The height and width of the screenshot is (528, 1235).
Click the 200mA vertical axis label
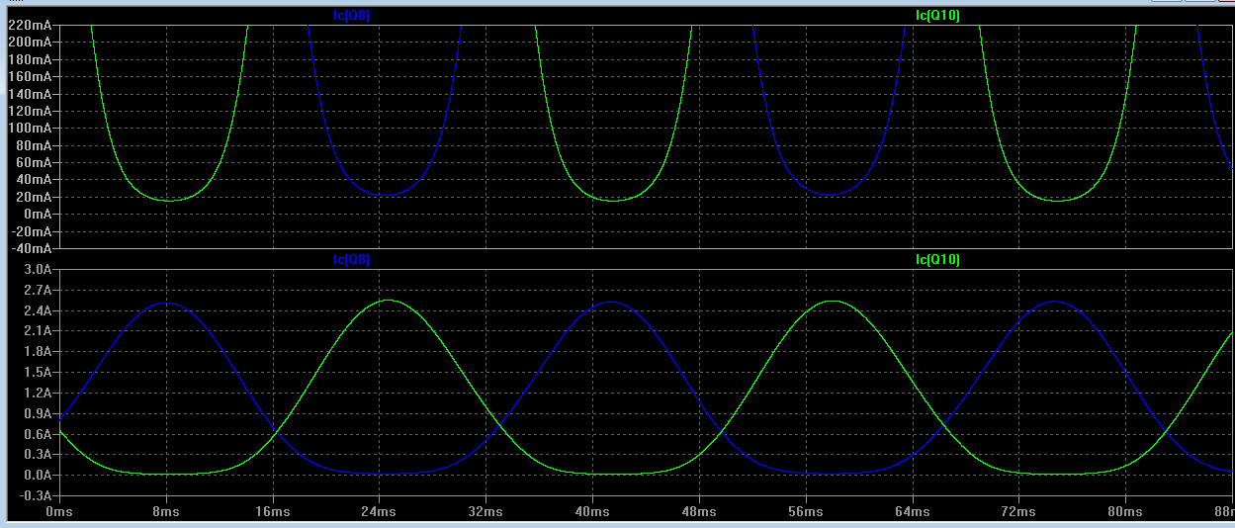coord(30,43)
